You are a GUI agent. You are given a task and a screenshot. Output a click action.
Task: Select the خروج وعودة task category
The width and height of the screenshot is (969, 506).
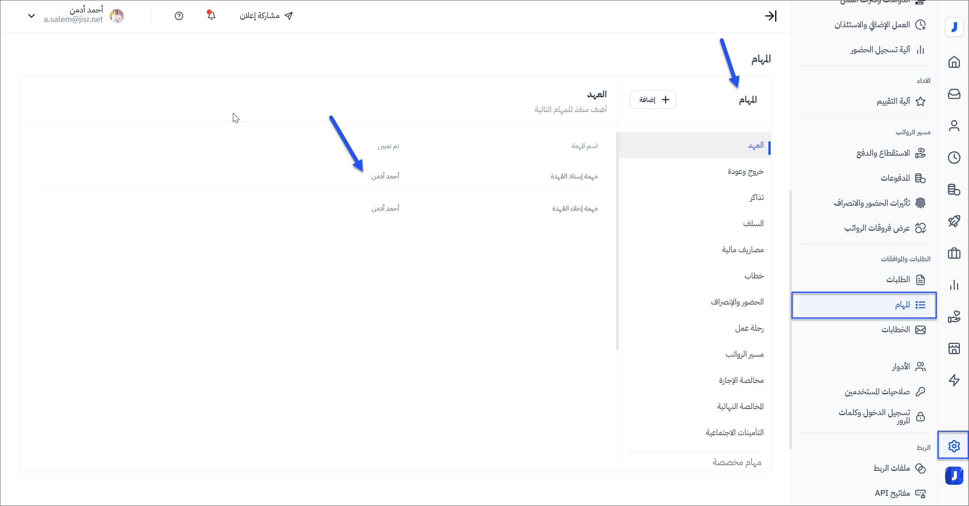(x=745, y=172)
